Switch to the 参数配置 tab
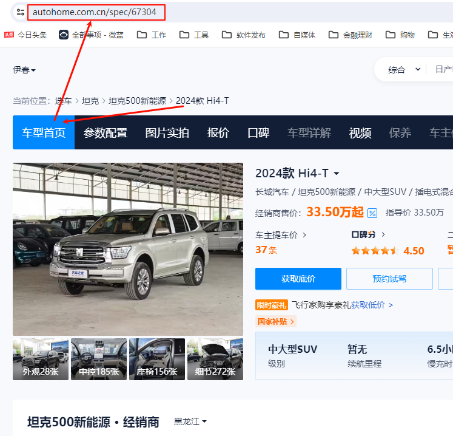Image resolution: width=453 pixels, height=436 pixels. (x=106, y=133)
